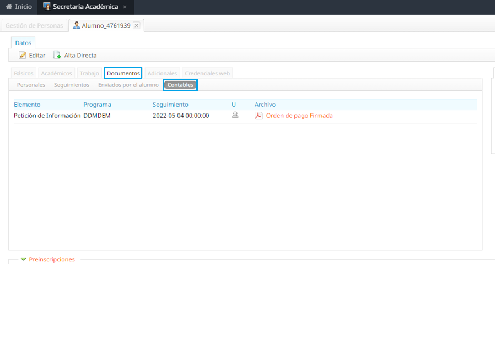Select the Petición de Información row

click(x=47, y=116)
